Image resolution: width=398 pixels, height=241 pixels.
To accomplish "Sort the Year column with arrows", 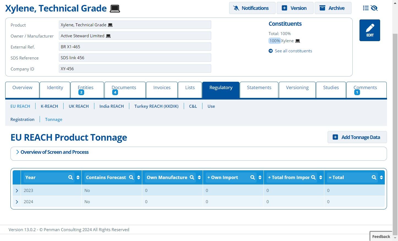I will click(78, 177).
